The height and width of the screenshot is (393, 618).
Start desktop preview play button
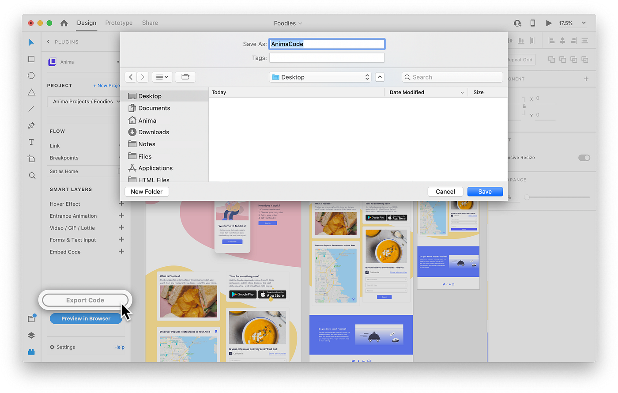click(x=549, y=23)
